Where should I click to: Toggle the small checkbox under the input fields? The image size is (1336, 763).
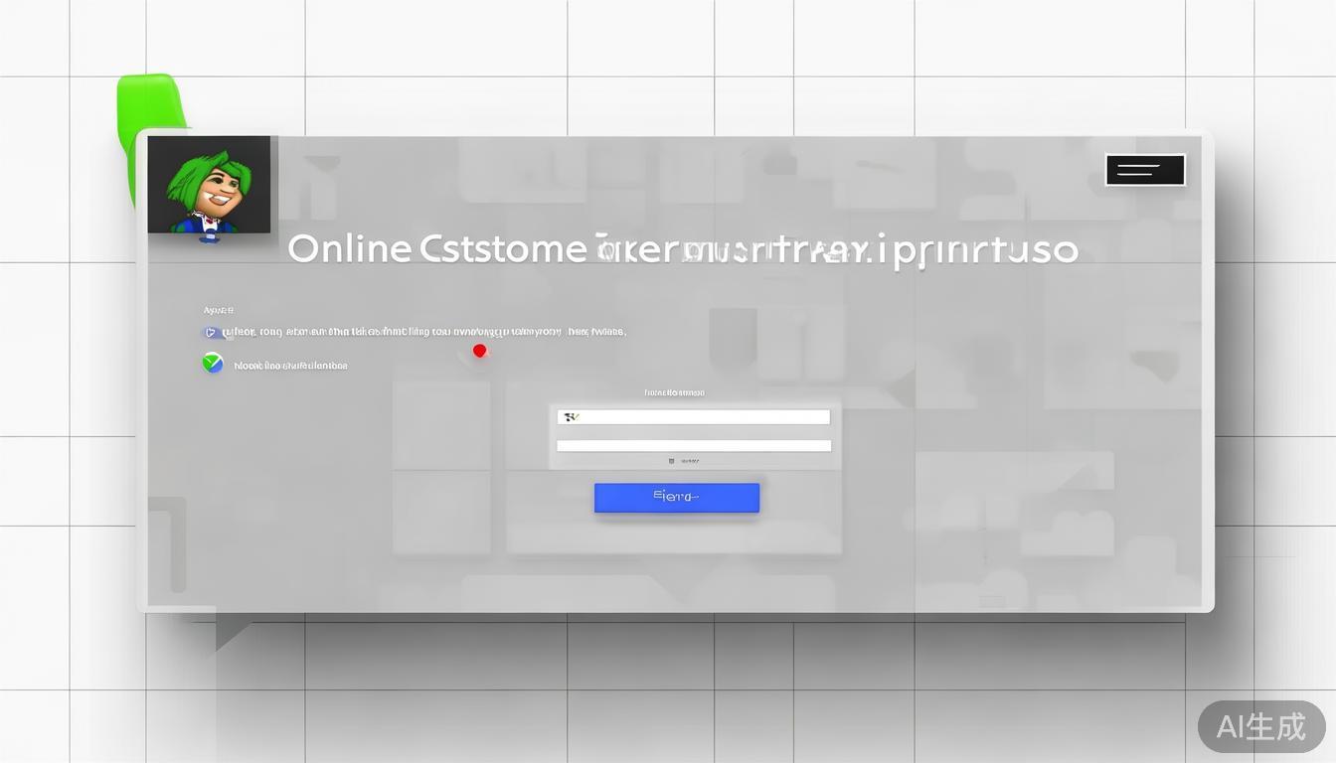coord(672,461)
